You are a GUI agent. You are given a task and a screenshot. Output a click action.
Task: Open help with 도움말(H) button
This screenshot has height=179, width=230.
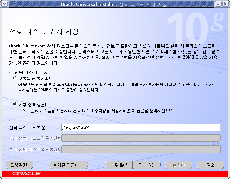click(x=19, y=165)
